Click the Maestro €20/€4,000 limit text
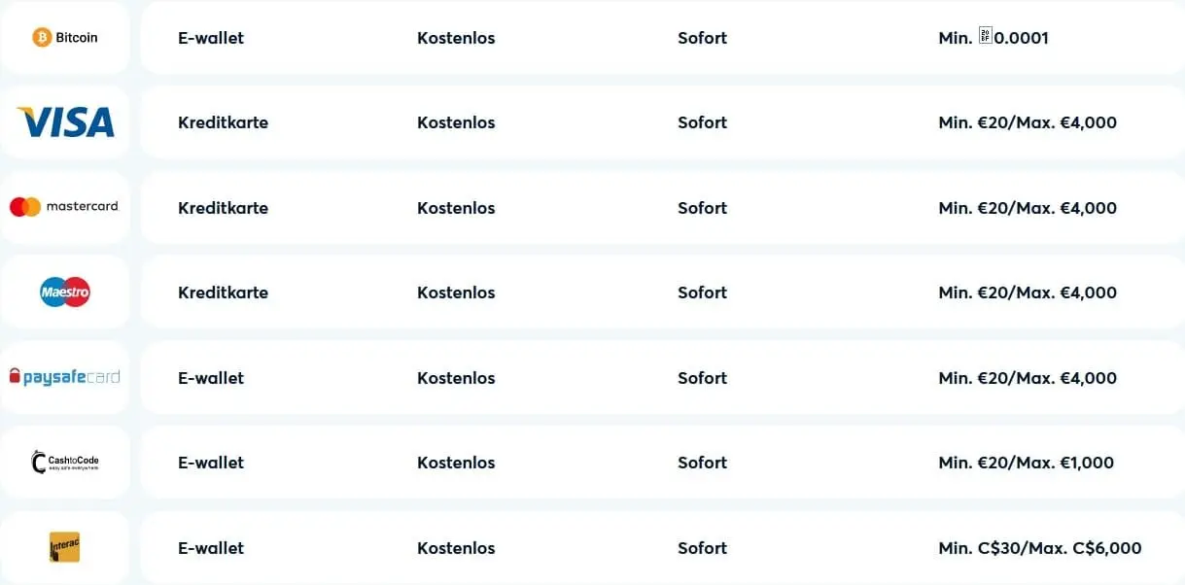This screenshot has height=585, width=1185. 1028,292
